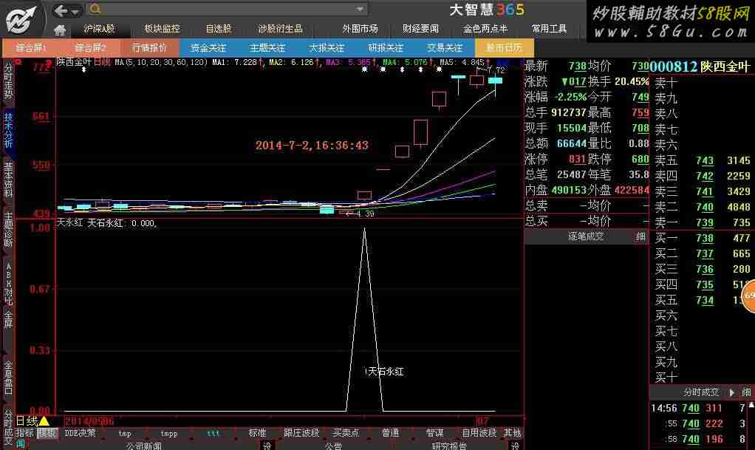This screenshot has width=755, height=450.
Task: Choose the 跟庄波段 indicator template
Action: pyautogui.click(x=301, y=433)
